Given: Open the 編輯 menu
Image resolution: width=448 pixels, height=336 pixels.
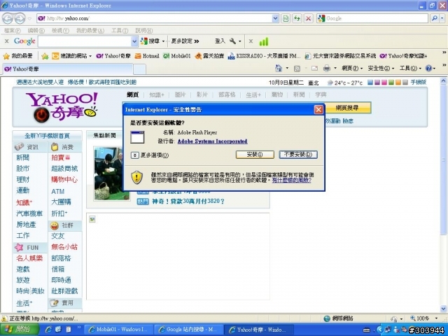Looking at the screenshot, I should point(36,30).
